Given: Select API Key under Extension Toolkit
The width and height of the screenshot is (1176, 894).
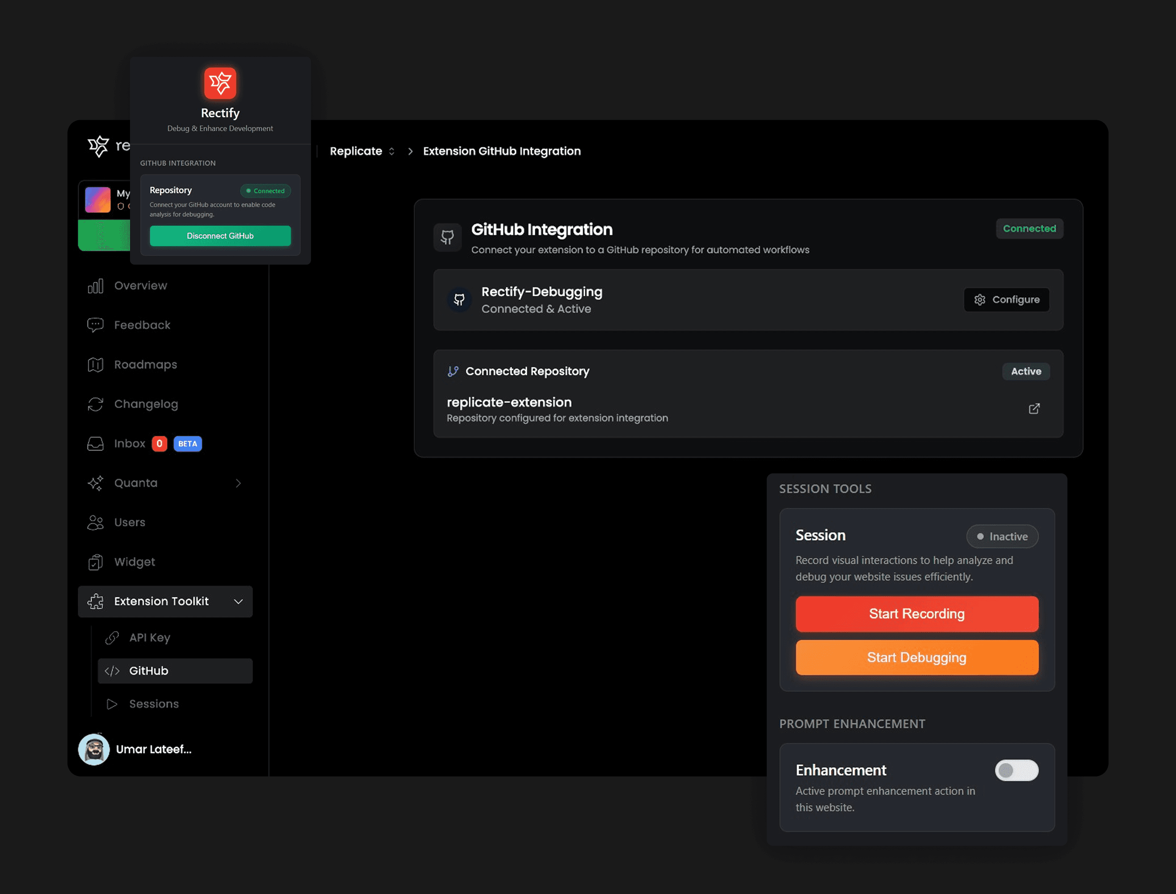Looking at the screenshot, I should pyautogui.click(x=175, y=637).
